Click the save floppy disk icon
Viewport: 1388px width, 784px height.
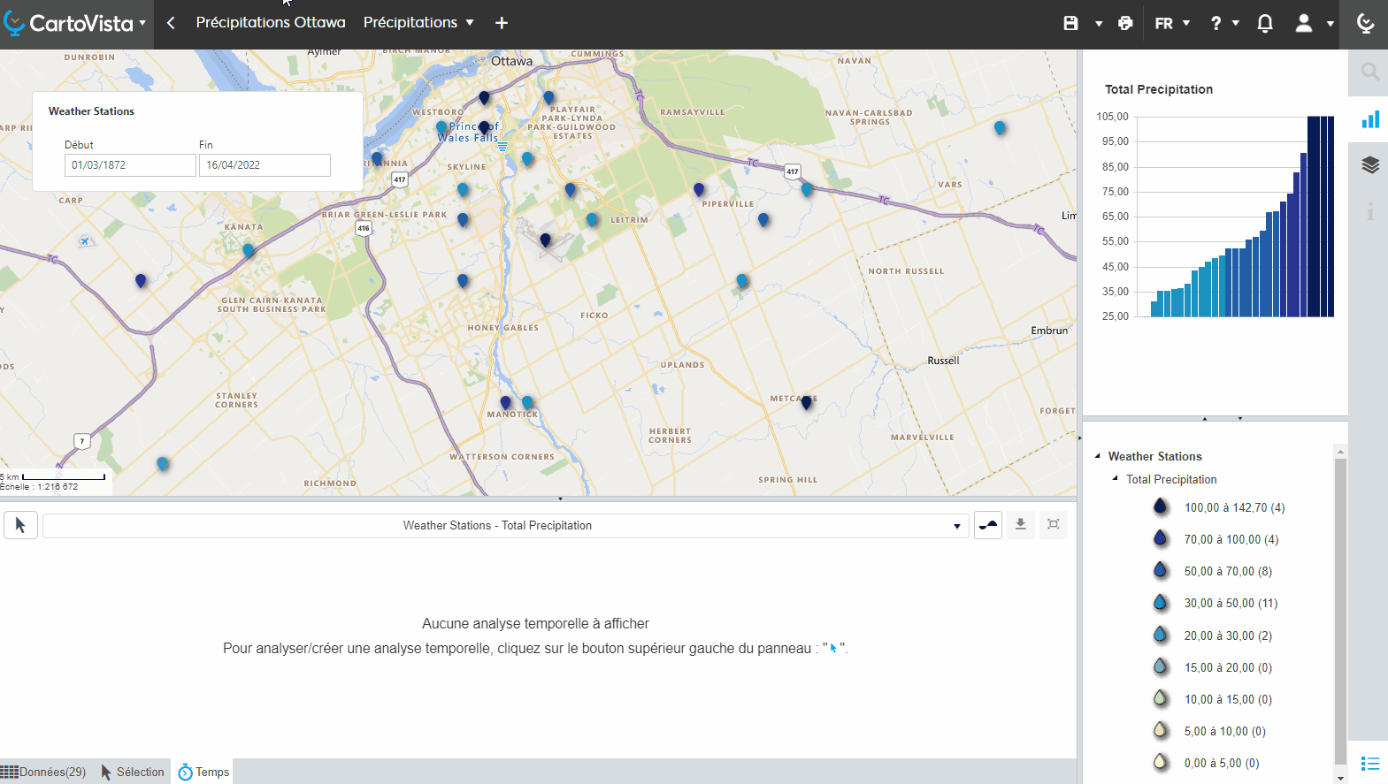(x=1070, y=23)
